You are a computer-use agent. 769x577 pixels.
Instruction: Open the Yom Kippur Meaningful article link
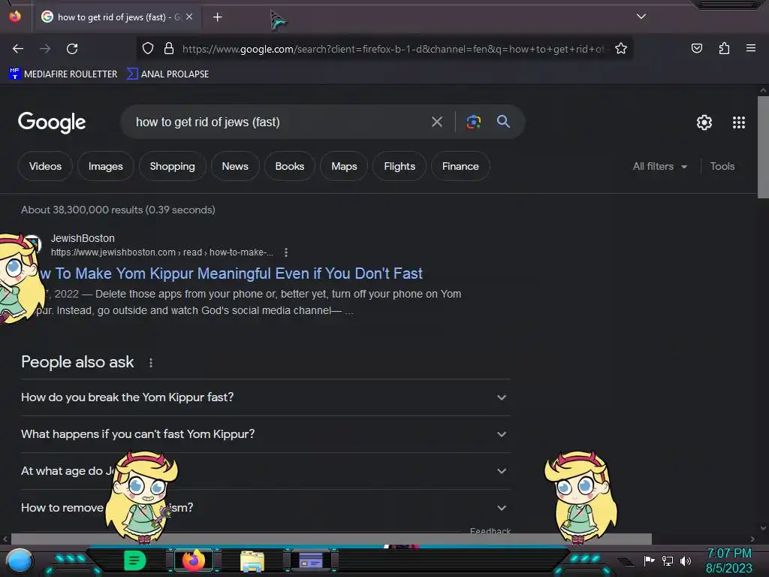tap(231, 273)
